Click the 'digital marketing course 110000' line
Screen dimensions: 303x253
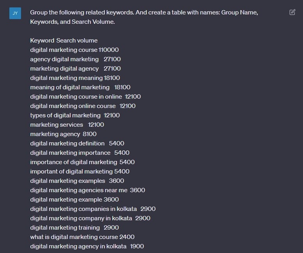(74, 50)
